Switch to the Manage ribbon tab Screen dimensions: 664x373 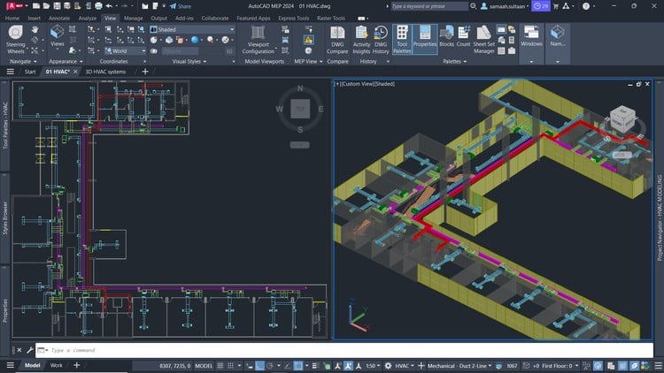click(x=134, y=19)
